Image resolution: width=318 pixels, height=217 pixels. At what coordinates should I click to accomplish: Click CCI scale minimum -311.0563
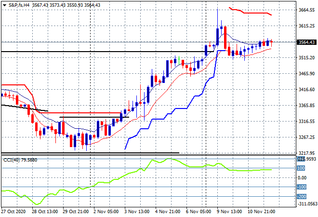pos(307,203)
